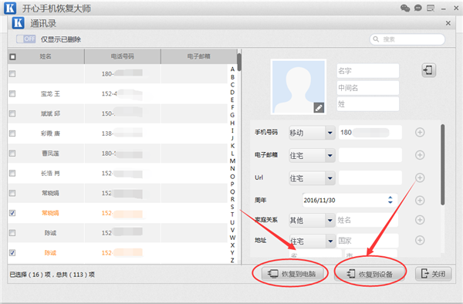Click the export contact icon beside name fields

pyautogui.click(x=428, y=70)
